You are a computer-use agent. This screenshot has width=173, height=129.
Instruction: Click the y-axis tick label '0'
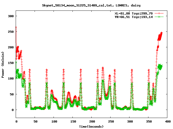click(13, 110)
